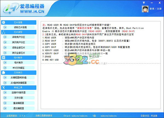Click the arrow icon beside 读取全部芯片
The image size is (164, 118).
click(x=5, y=48)
